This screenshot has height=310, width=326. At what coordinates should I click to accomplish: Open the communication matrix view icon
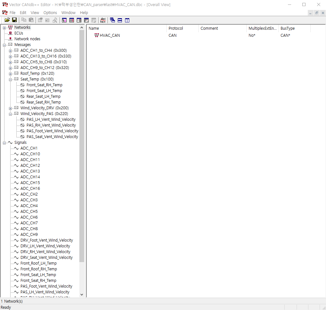(79, 20)
